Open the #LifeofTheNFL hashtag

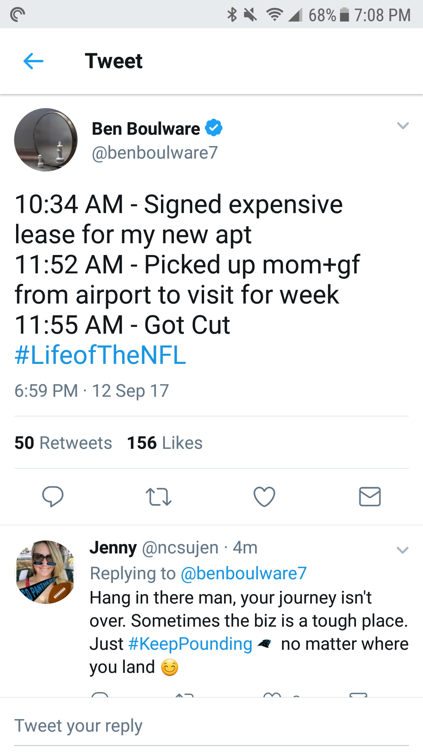click(100, 355)
